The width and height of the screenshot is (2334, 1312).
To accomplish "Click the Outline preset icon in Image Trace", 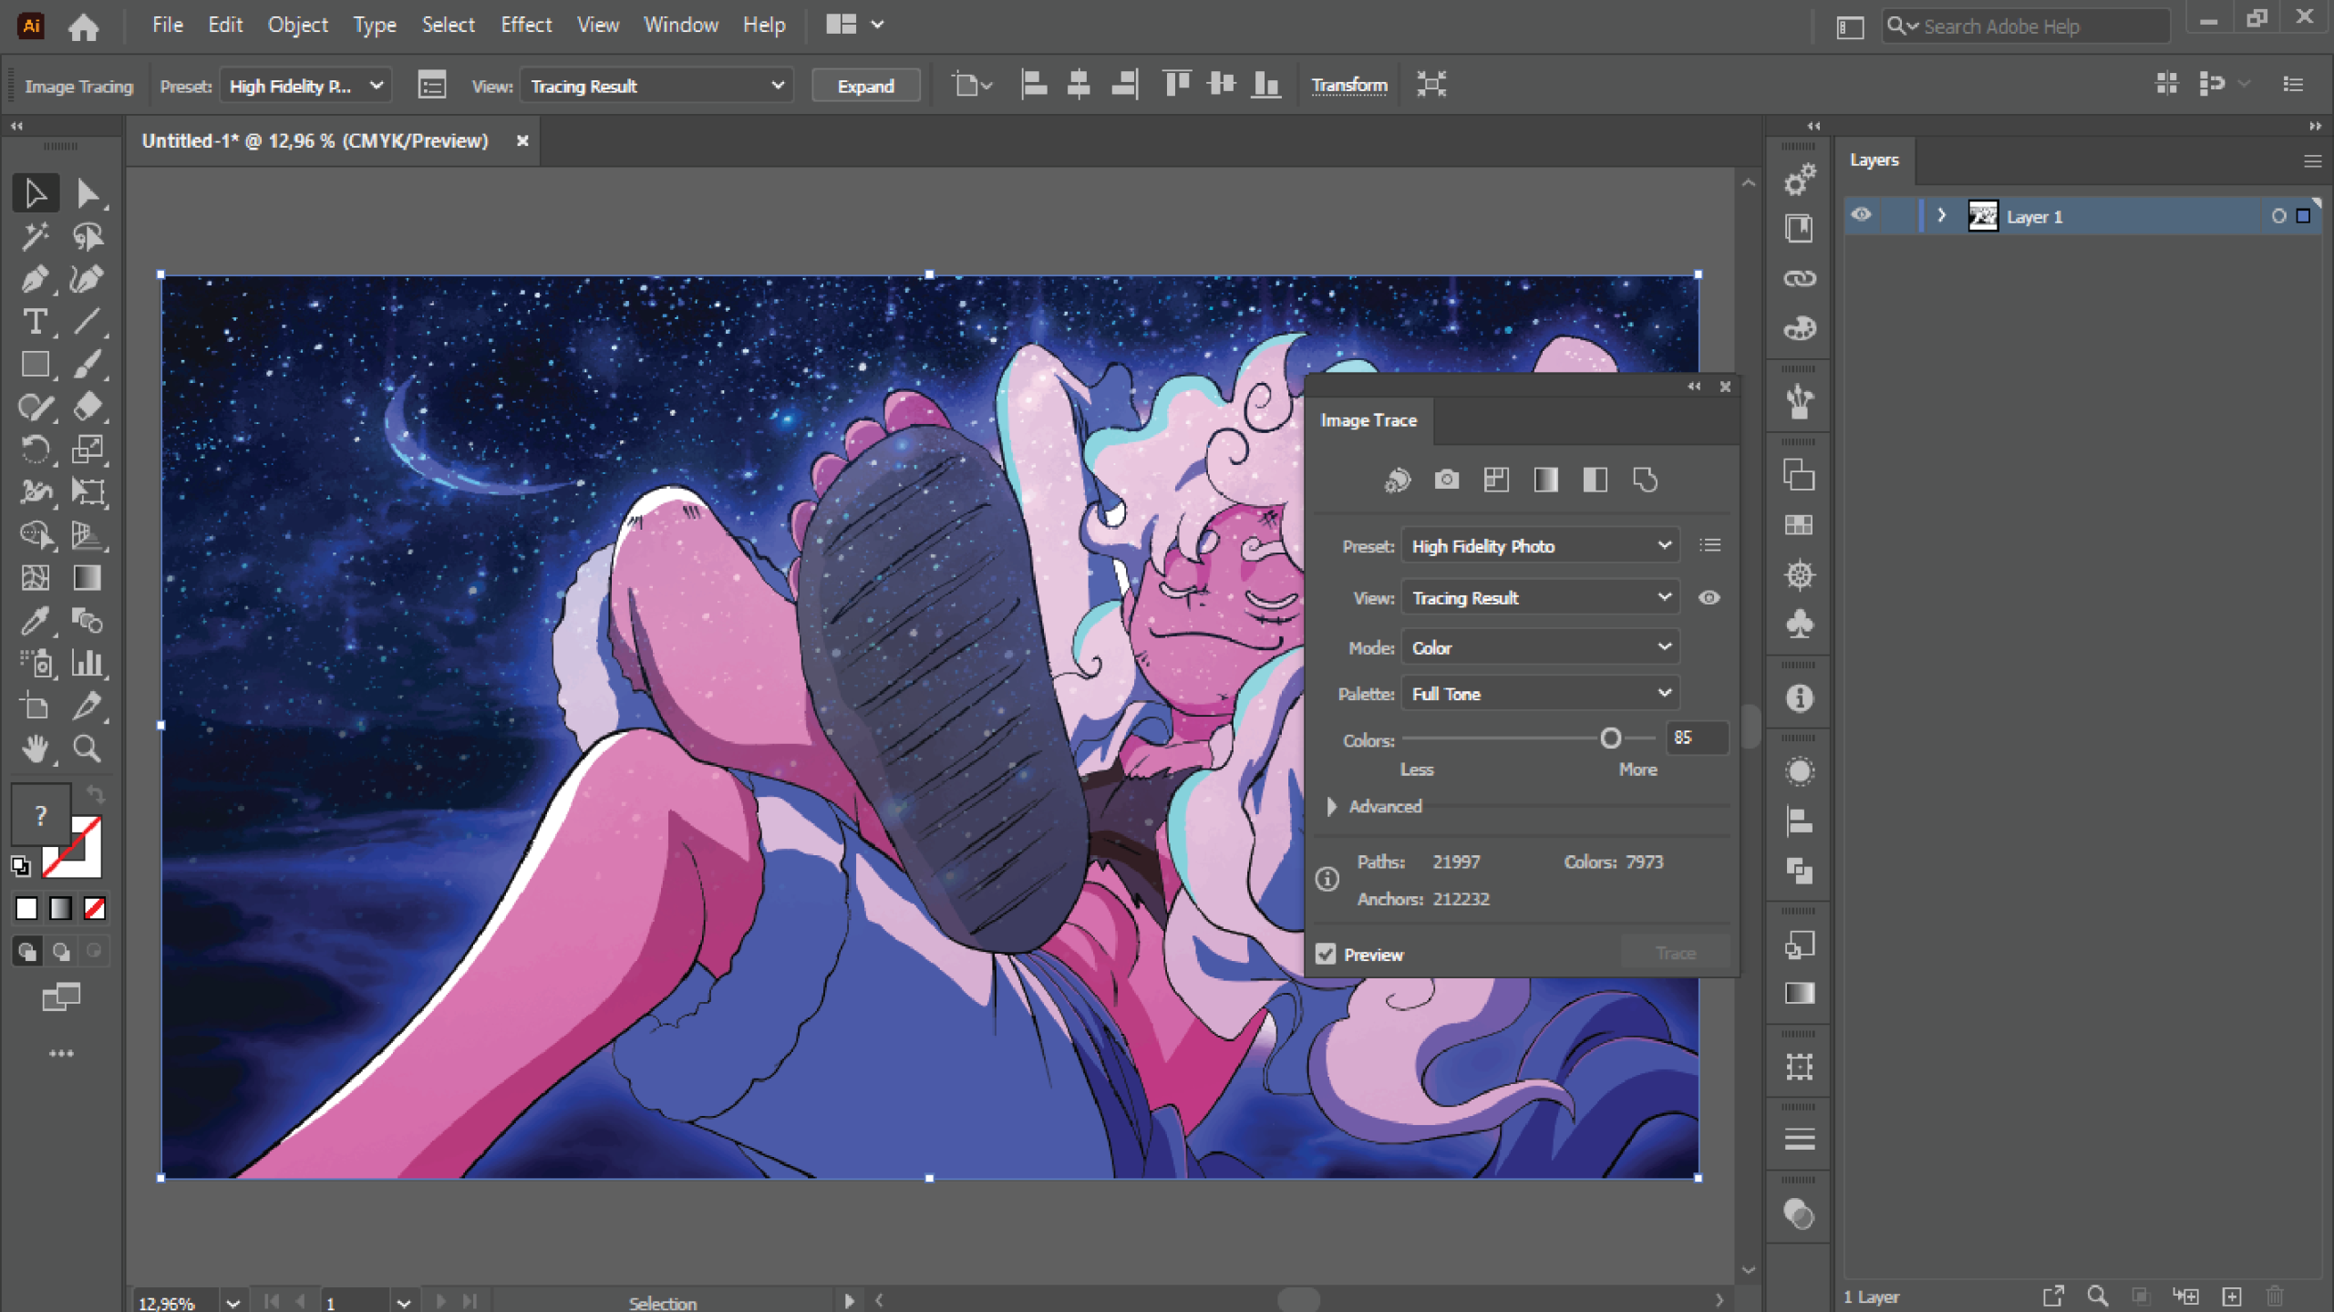I will point(1645,480).
